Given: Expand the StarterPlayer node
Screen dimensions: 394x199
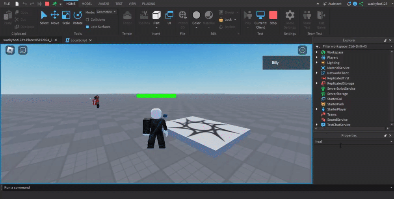Looking at the screenshot, I should tap(317, 109).
